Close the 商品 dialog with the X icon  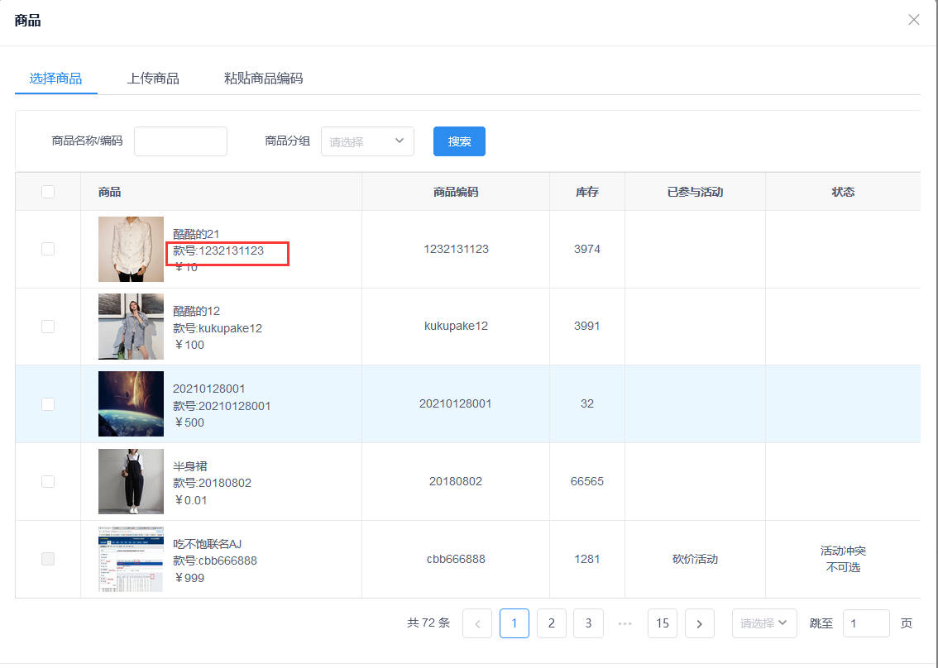(x=913, y=20)
